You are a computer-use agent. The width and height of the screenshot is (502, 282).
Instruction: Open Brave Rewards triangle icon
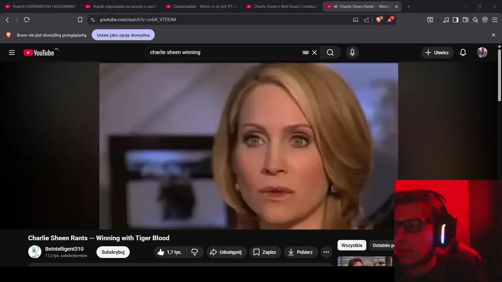click(390, 19)
